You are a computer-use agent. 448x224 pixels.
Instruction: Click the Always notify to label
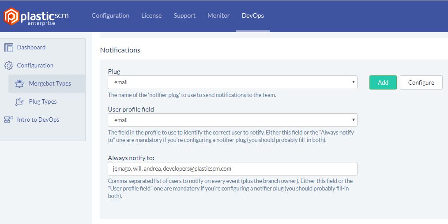tap(131, 158)
